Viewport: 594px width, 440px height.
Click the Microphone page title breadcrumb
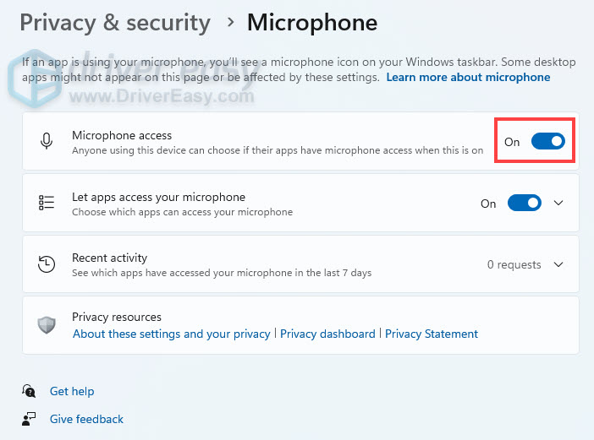pos(312,23)
